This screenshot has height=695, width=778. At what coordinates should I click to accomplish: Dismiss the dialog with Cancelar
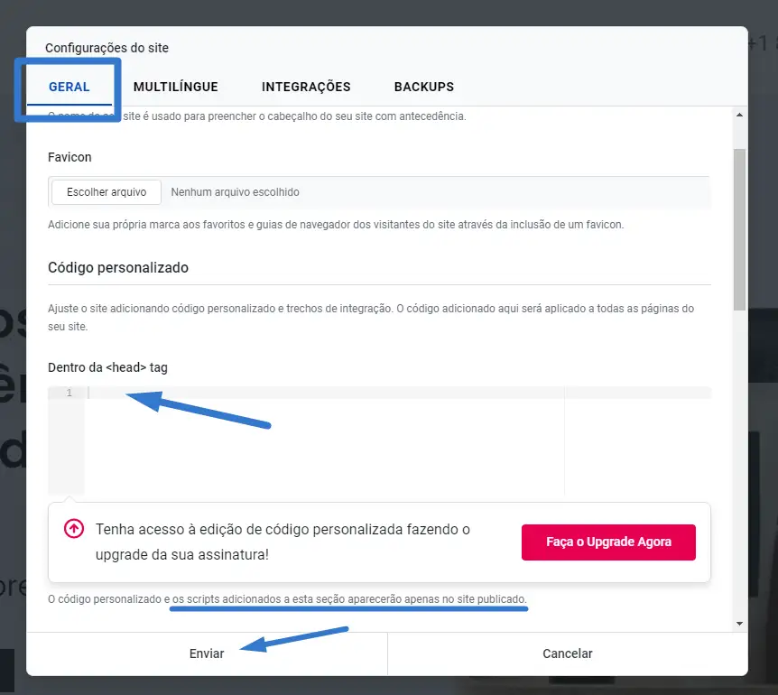[x=568, y=653]
